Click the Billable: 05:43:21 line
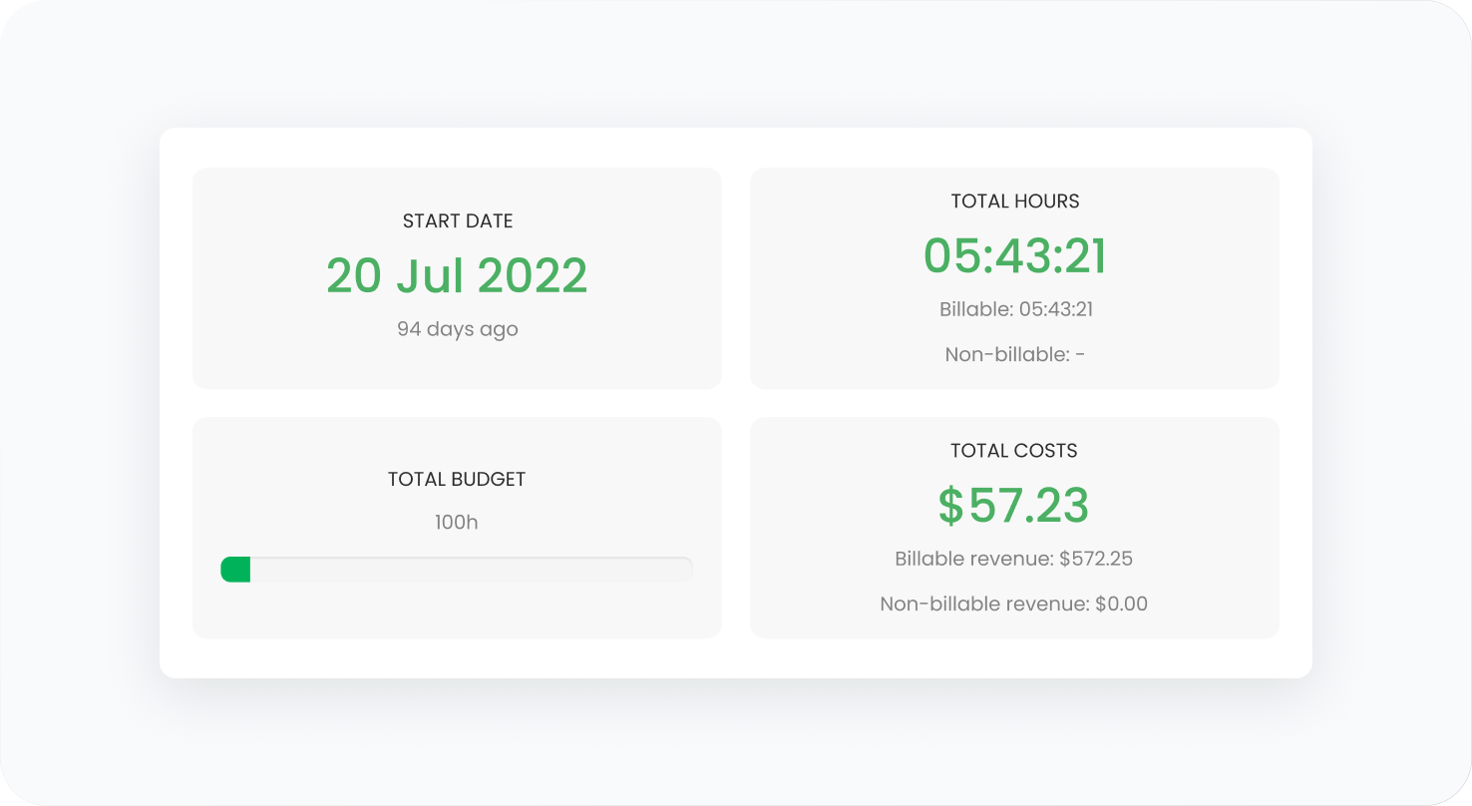 [x=1015, y=309]
